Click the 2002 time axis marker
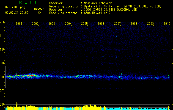This screenshot has width=173, height=110. click(x=35, y=24)
